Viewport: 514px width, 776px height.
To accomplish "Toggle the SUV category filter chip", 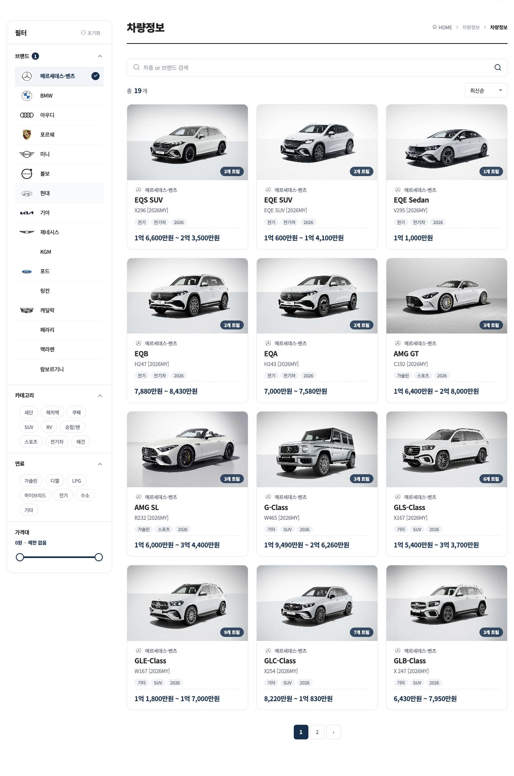I will coord(29,427).
